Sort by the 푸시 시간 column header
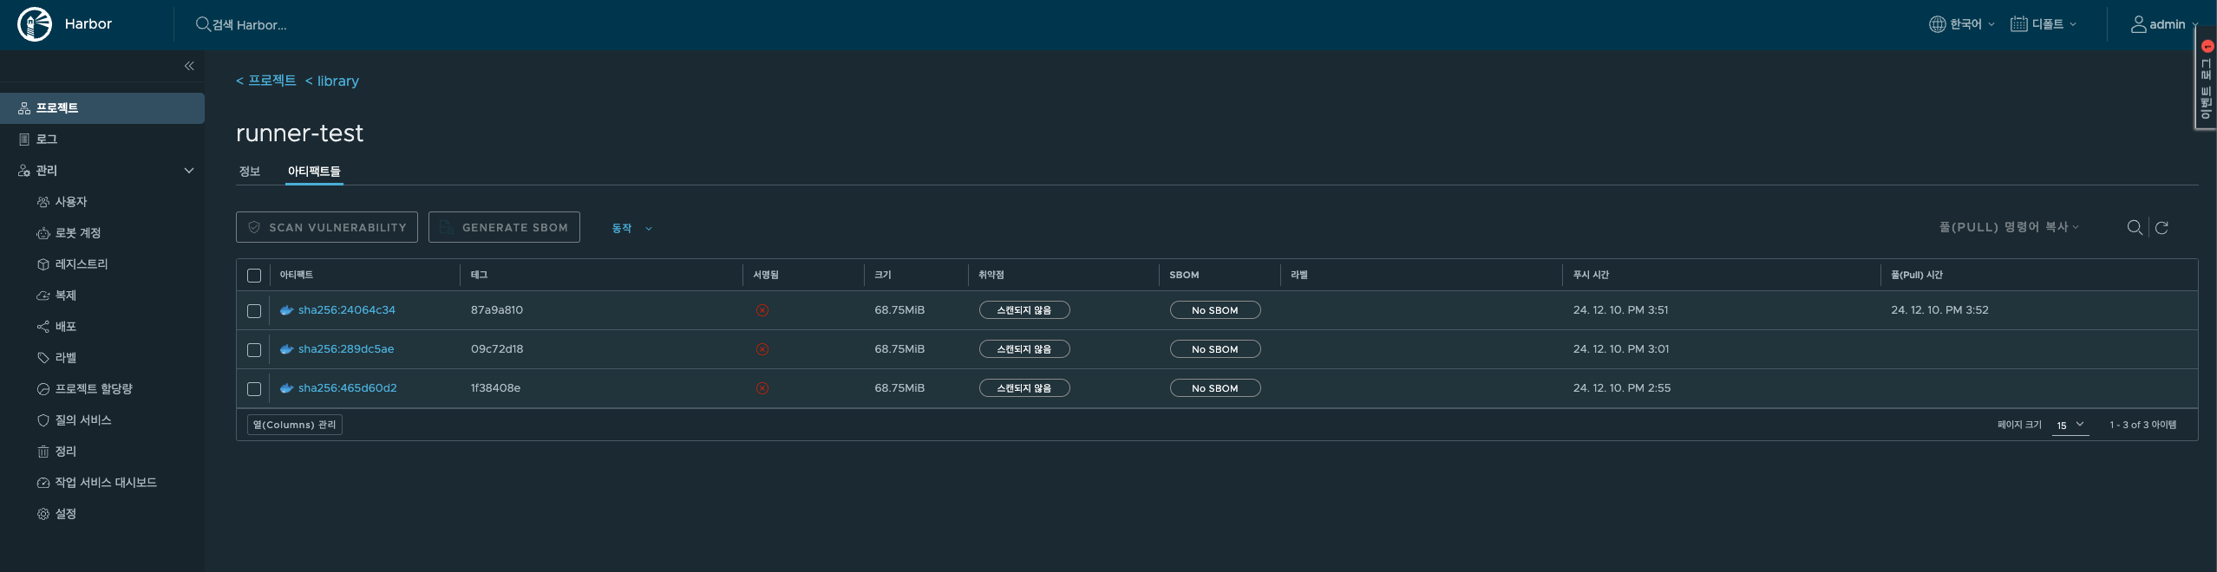Image resolution: width=2217 pixels, height=572 pixels. click(1591, 275)
